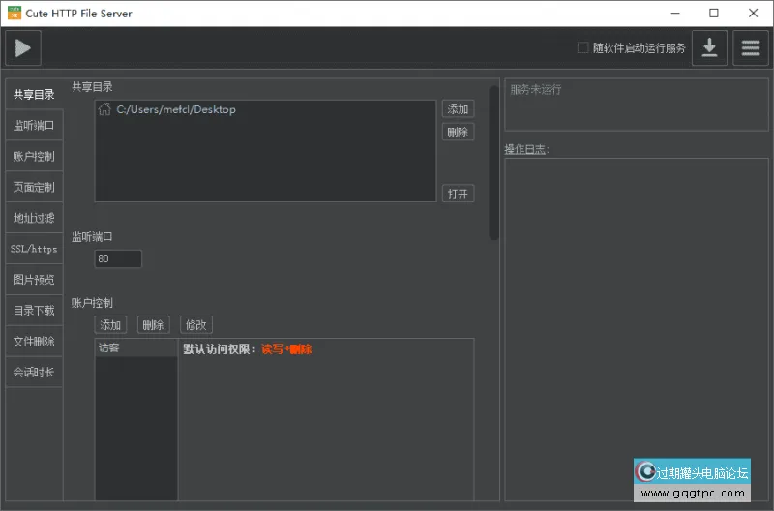
Task: Start the server with the play button
Action: click(23, 47)
